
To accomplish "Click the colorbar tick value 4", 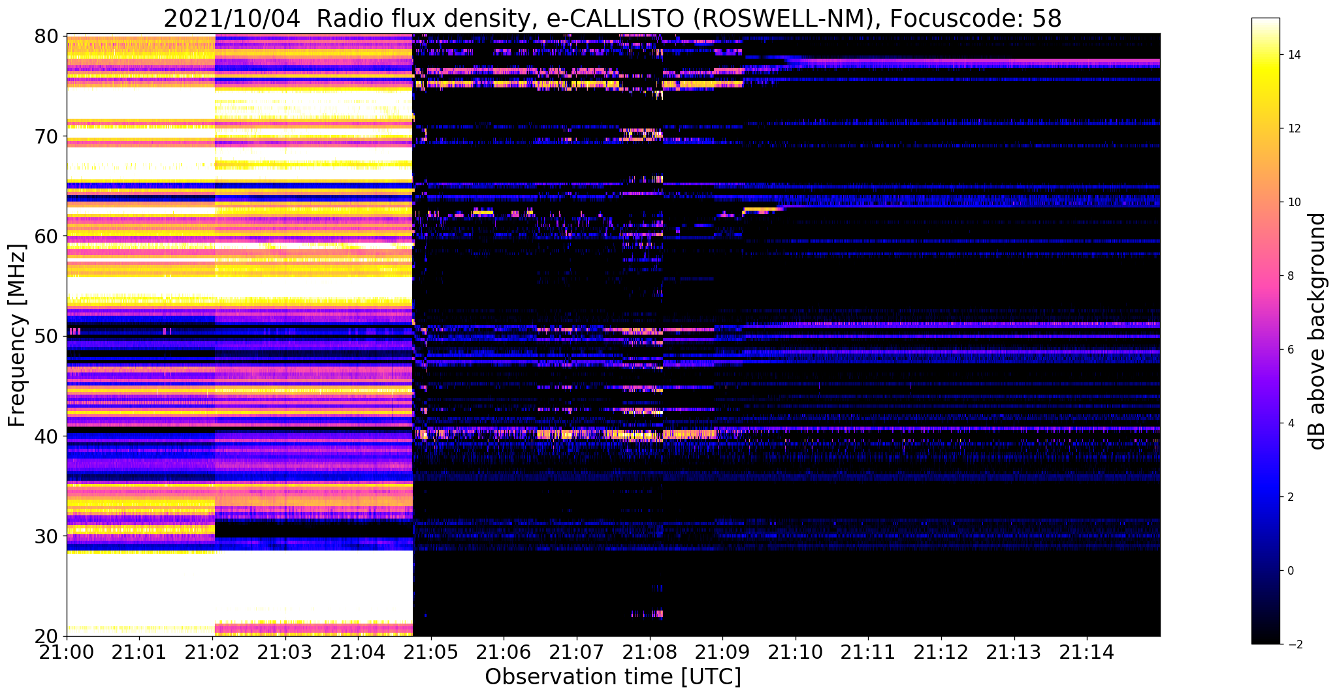I will (x=1291, y=423).
